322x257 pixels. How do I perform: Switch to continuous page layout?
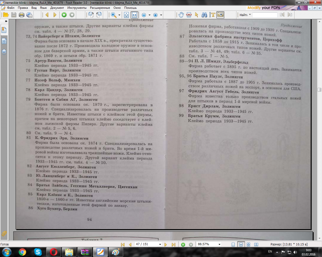click(x=241, y=244)
